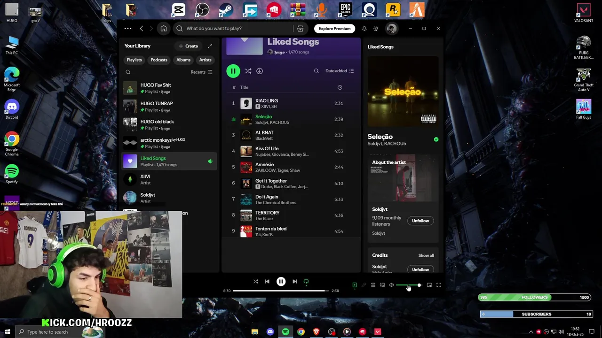Expand Your Library with the arrows icon
Screen dimensions: 602x338
point(210,46)
